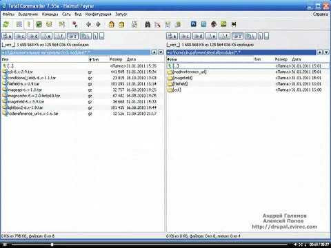Open network neighborhood button in left panel
Viewport: 331px width, 248px height.
[86, 36]
